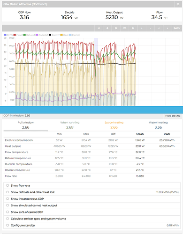The image size is (183, 234).
Task: Select the H (hour) time range button
Action: (99, 28)
